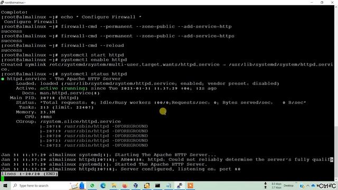Click the 'Complete!' output line
The width and height of the screenshot is (338, 190).
coord(14,12)
